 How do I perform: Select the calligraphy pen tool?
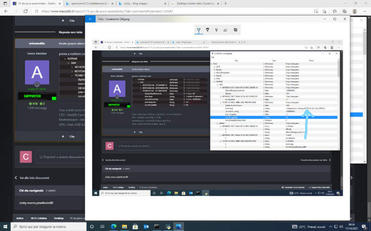[217, 30]
